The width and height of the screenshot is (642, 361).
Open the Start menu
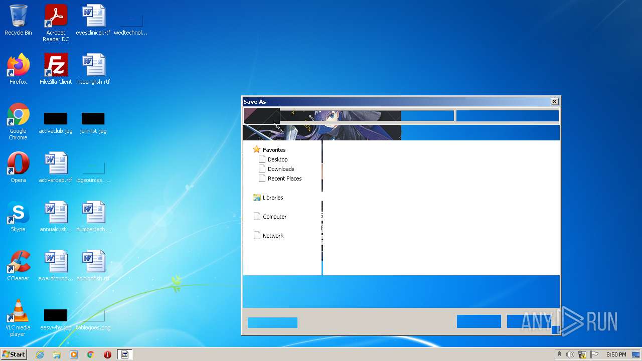[x=14, y=354]
